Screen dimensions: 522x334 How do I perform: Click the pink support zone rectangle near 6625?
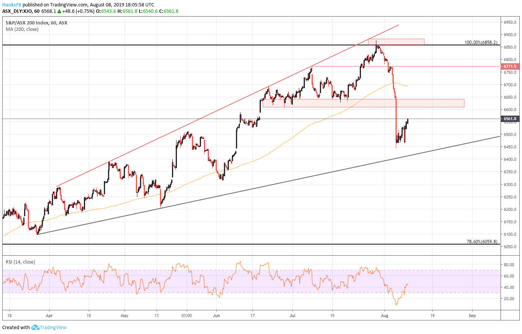click(363, 103)
